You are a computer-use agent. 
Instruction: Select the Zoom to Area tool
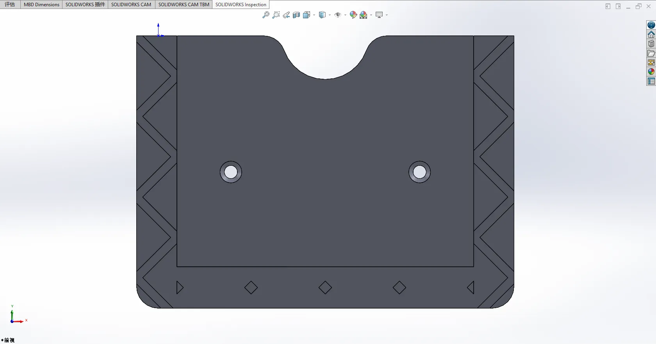click(276, 15)
